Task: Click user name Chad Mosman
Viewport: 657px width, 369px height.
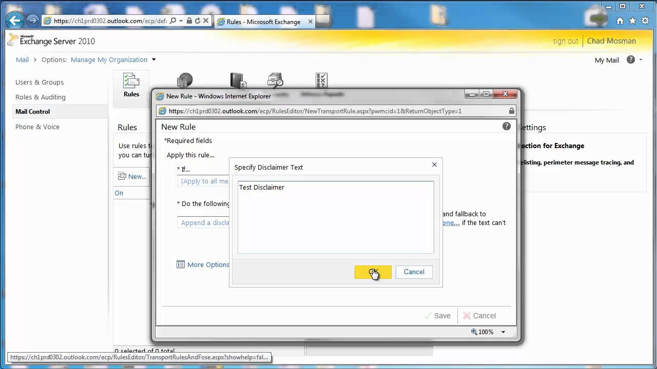Action: tap(611, 41)
